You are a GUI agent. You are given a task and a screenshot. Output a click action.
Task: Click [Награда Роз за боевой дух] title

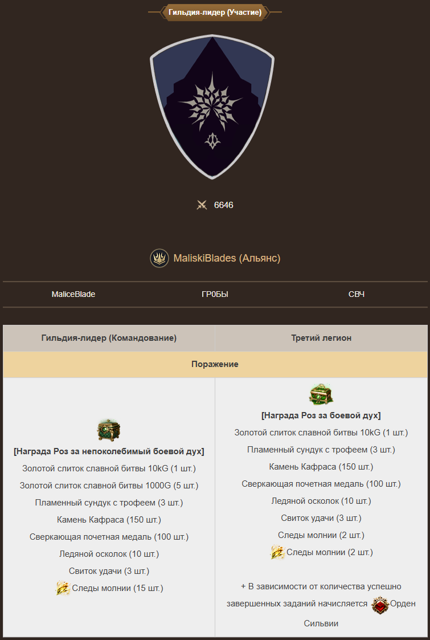[321, 415]
